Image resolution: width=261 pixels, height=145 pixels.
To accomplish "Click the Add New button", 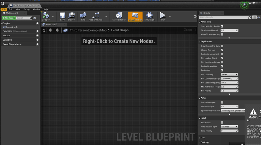I will point(9,18).
